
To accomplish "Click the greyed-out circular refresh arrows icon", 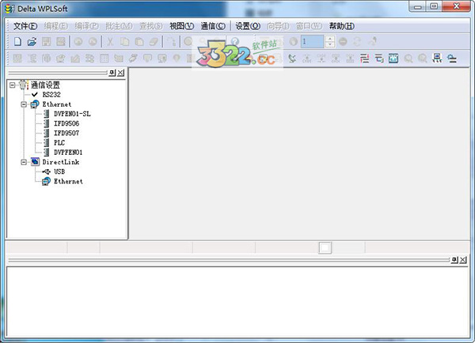I will click(x=357, y=41).
